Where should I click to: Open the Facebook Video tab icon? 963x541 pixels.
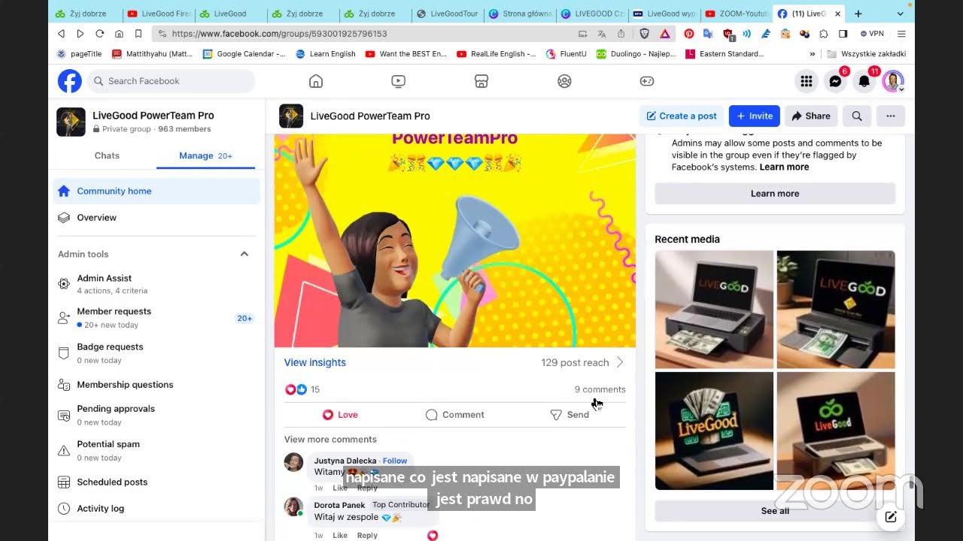[x=399, y=81]
